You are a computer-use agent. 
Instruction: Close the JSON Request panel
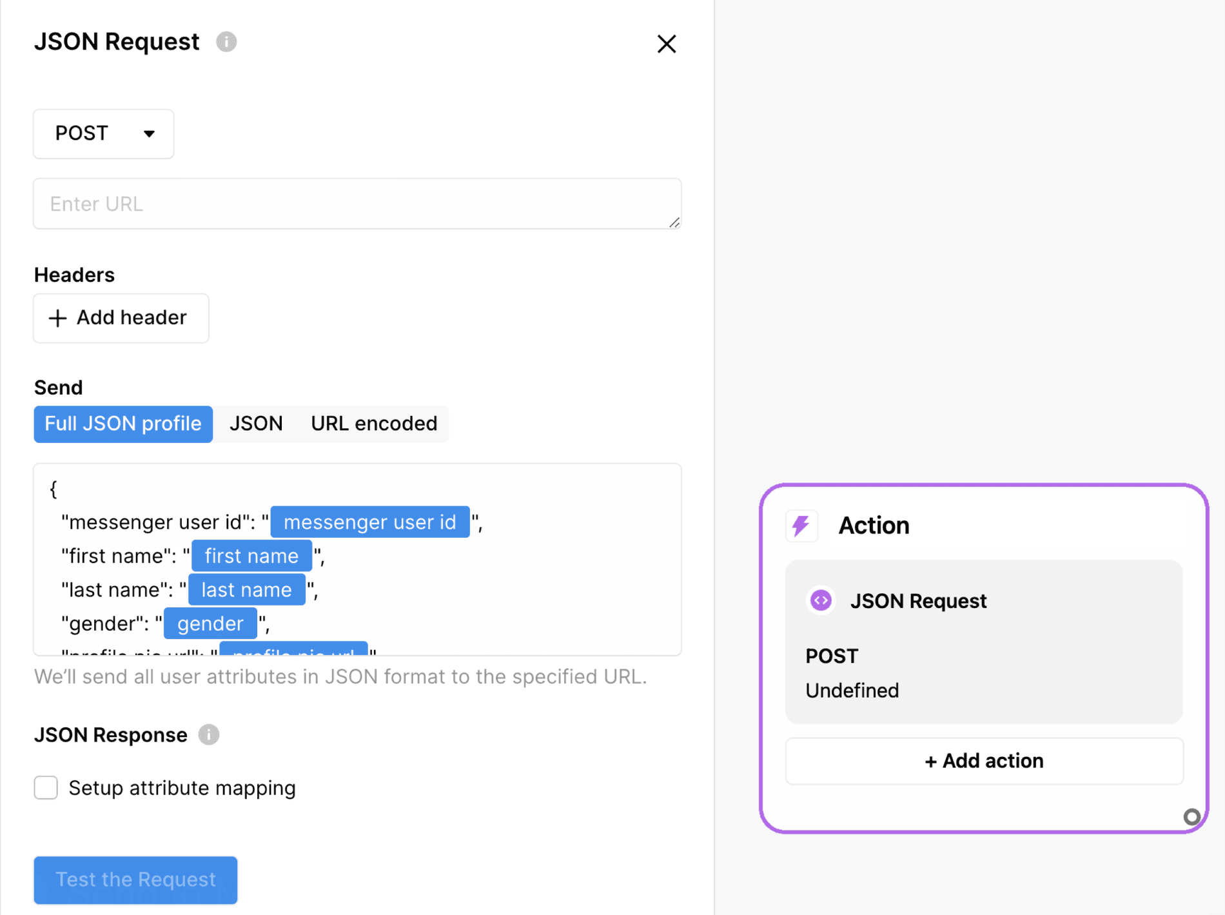click(666, 44)
